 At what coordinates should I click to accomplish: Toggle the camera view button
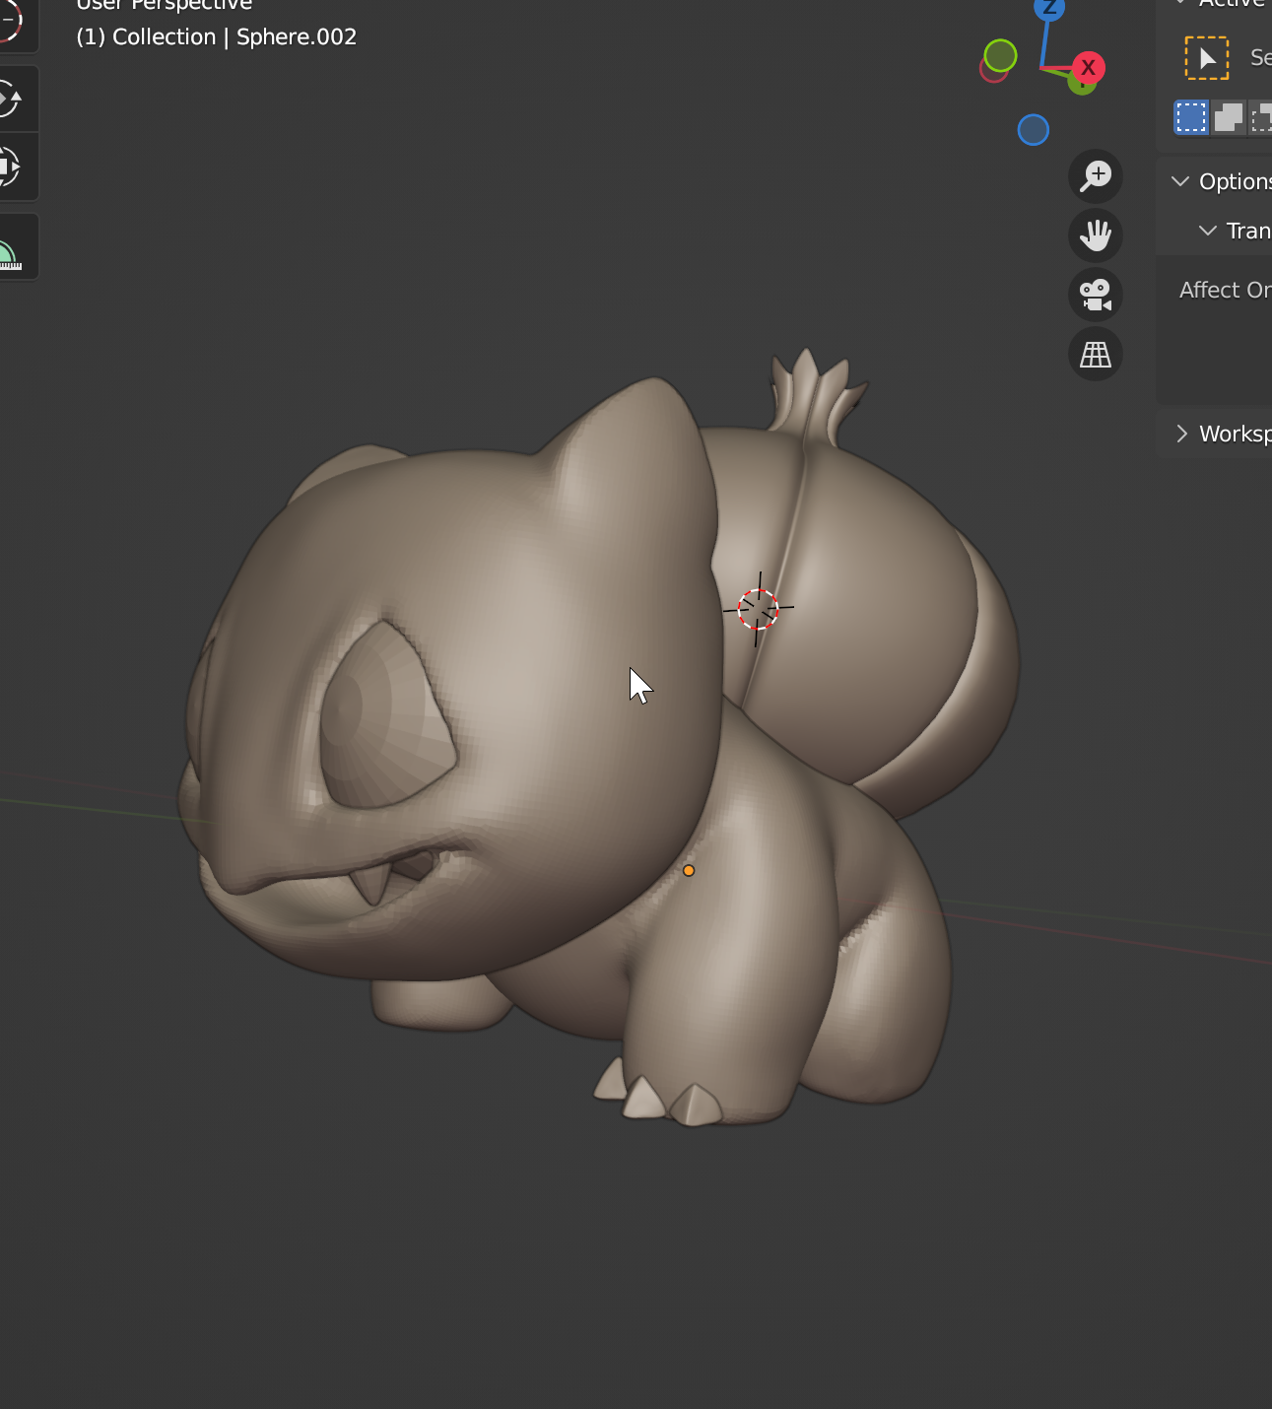[1096, 295]
